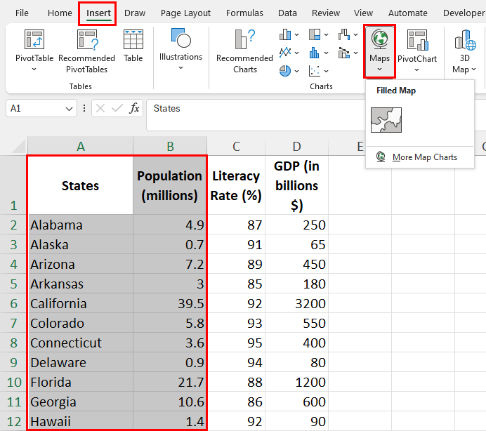Click the Maps globe icon

tap(380, 39)
